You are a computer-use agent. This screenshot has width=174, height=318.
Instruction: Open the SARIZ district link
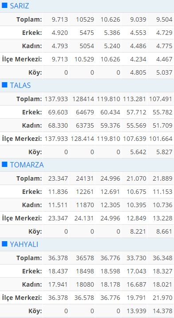(19, 6)
